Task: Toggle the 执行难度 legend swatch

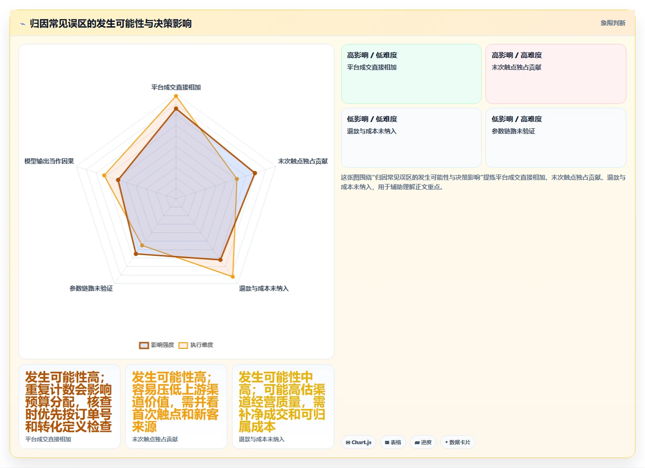Action: pyautogui.click(x=183, y=345)
